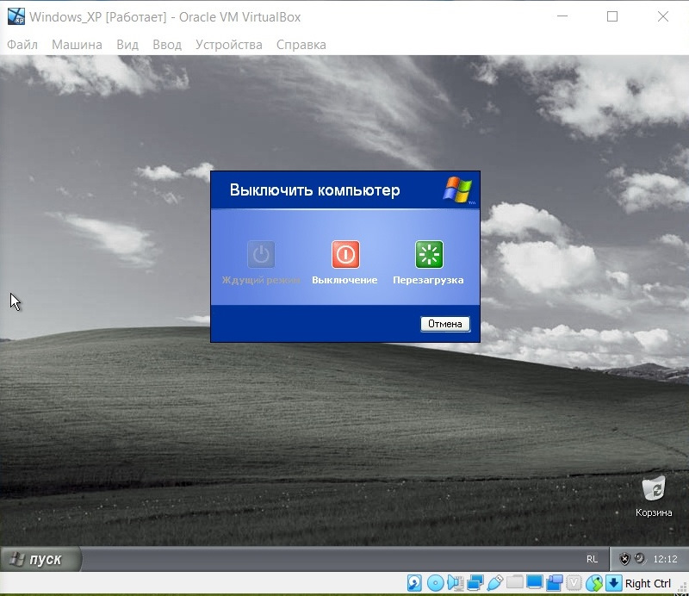Click the Выключение label text
Screen dimensions: 689x596
tap(344, 280)
